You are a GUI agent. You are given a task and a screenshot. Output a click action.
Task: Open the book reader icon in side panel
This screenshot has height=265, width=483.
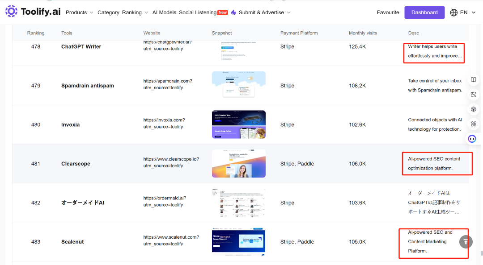click(x=474, y=79)
